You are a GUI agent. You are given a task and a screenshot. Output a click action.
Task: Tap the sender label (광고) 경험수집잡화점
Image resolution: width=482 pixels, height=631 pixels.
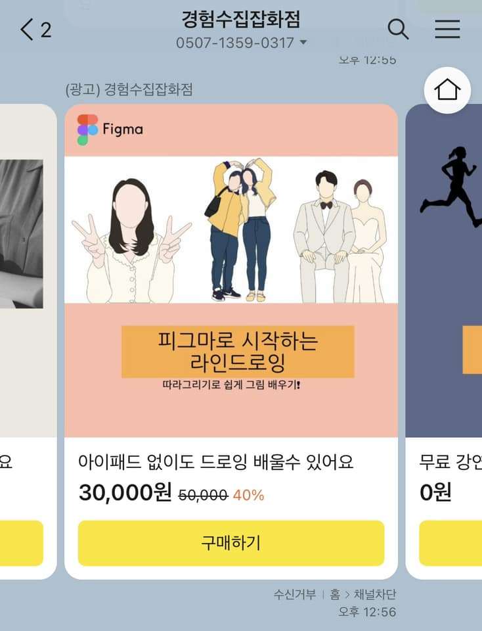129,89
